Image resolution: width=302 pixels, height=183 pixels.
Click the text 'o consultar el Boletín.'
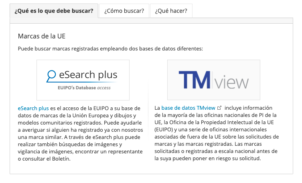[44, 159]
